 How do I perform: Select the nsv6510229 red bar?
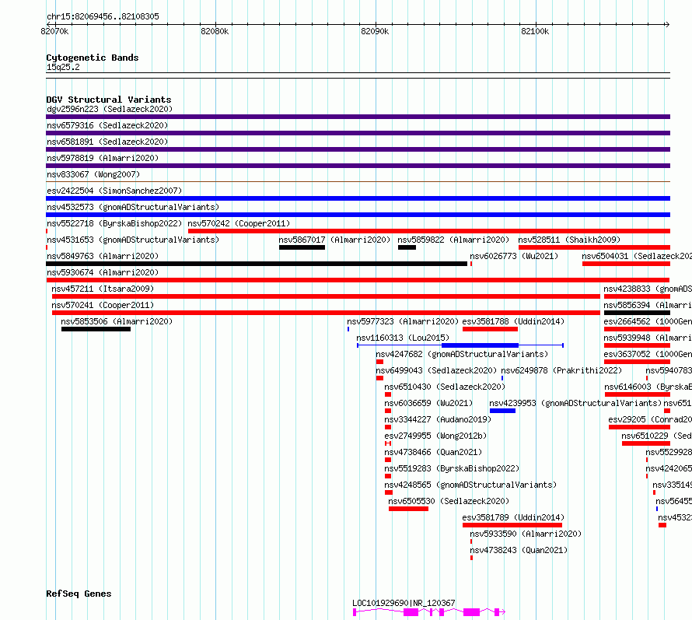[x=646, y=443]
